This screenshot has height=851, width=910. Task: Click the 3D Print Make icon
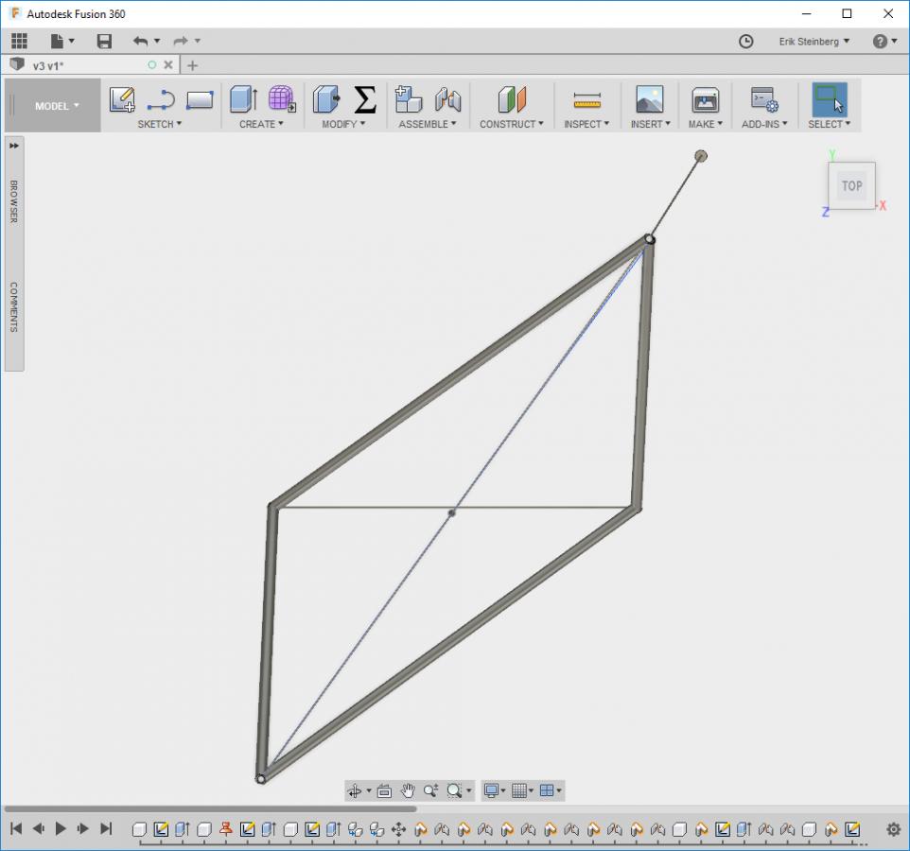coord(705,99)
